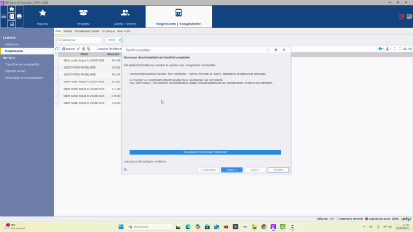Screen dimensions: 413x232
Task: Open the wizard help icon in the dialog
Action: [126, 169]
